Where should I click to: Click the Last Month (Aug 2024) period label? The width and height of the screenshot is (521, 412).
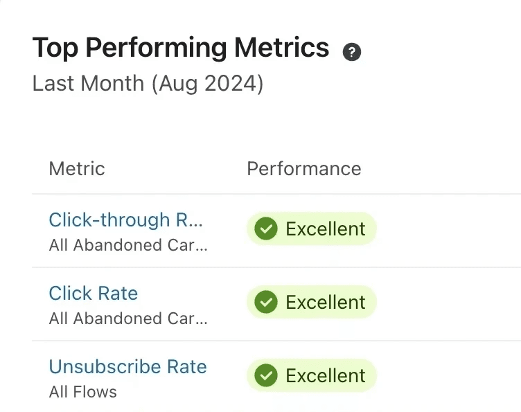pyautogui.click(x=148, y=84)
